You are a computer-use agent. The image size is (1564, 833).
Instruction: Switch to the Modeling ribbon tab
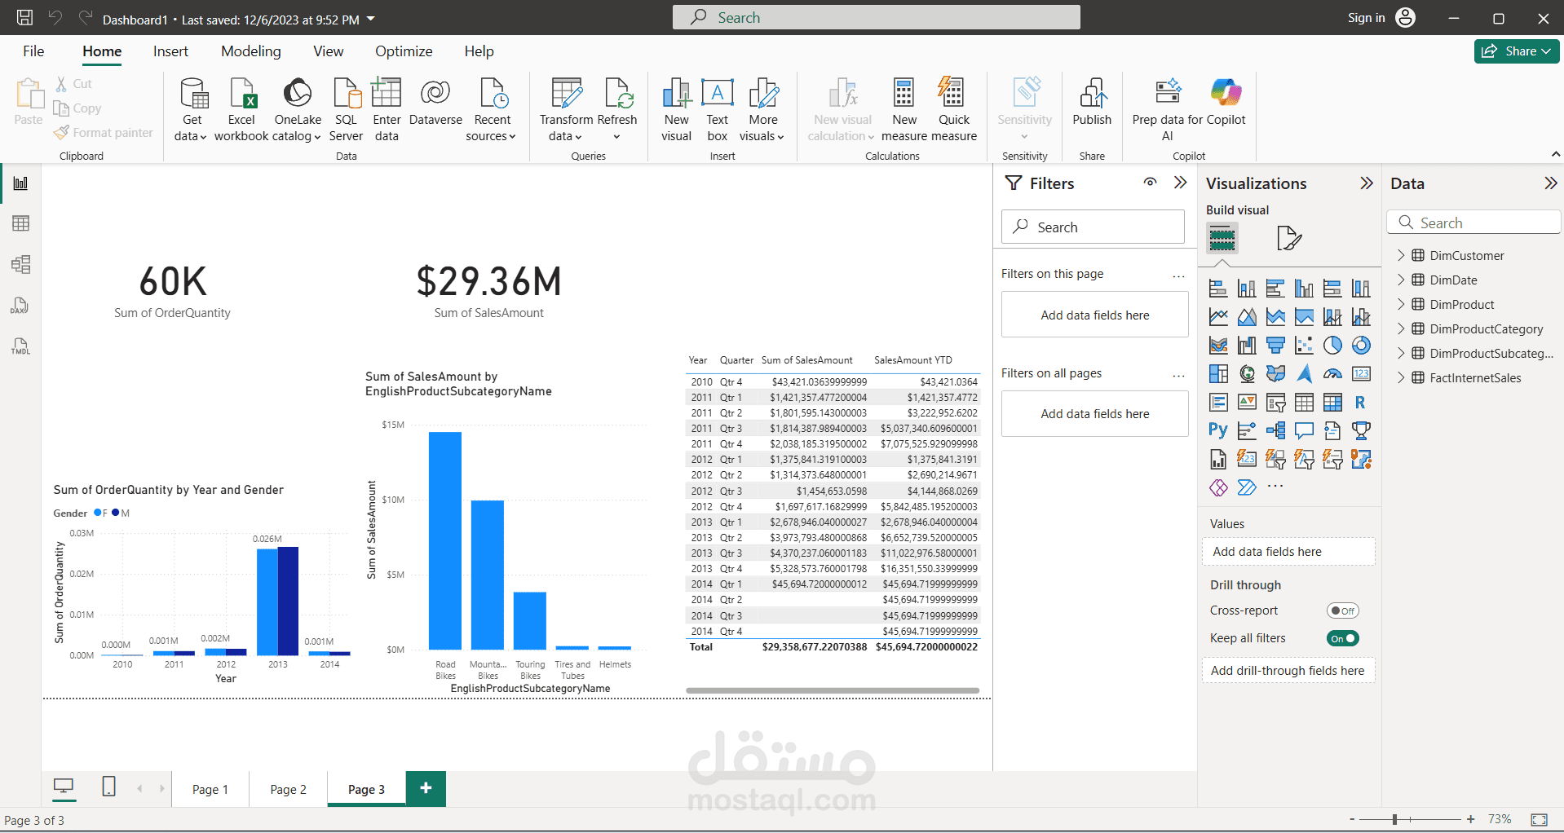coord(250,51)
